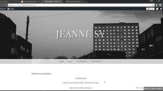Click the PORTRAITS section heading
The width and height of the screenshot is (163, 91).
click(x=81, y=78)
